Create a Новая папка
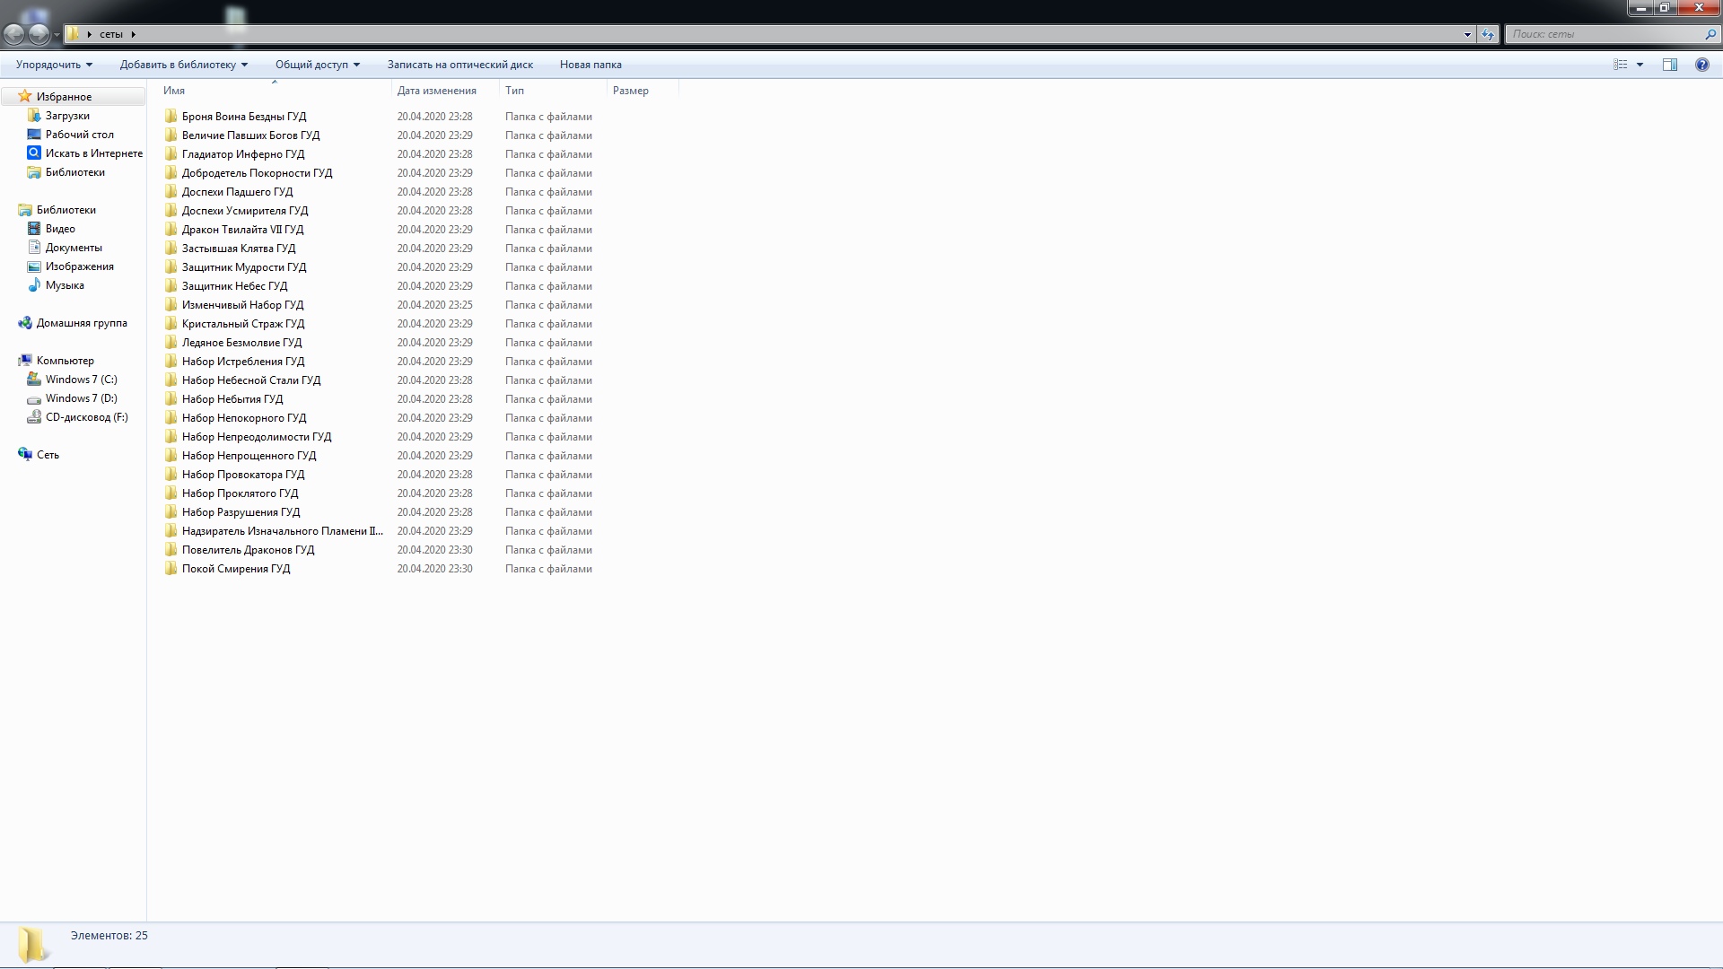 (590, 65)
